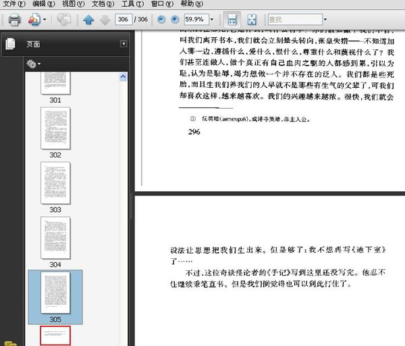
Task: Select the page 303 thumbnail
Action: pos(55,183)
